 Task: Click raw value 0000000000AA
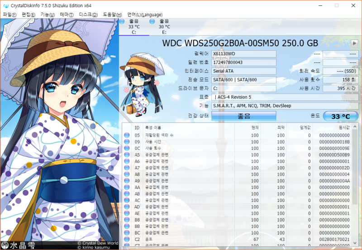click(x=334, y=181)
